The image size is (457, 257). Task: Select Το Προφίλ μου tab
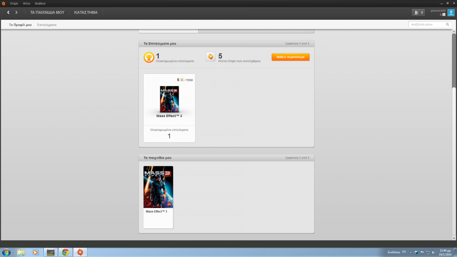tap(20, 25)
